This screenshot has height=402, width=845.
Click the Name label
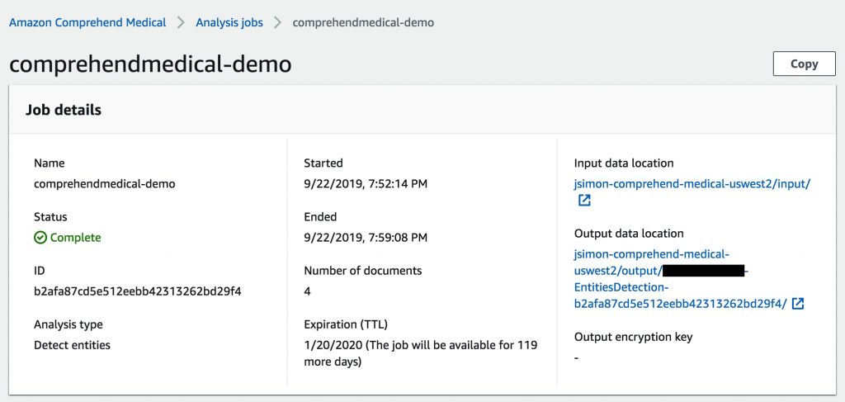[x=49, y=163]
